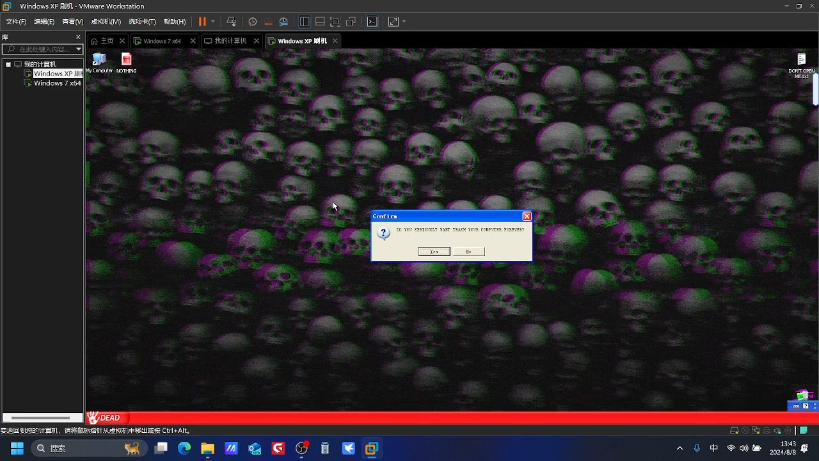The image size is (819, 461).
Task: Select 我的计算机 in the library tree
Action: tap(40, 64)
